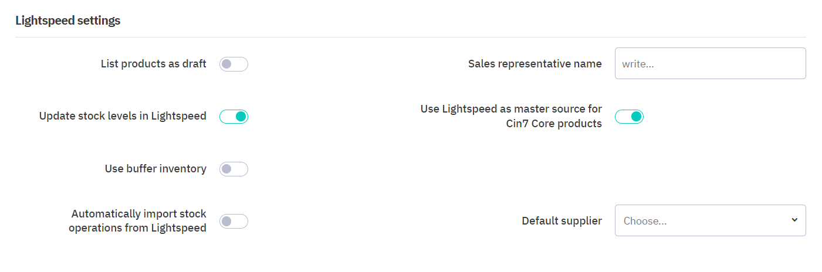The height and width of the screenshot is (272, 822).
Task: Click the 'Use buffer inventory' label
Action: click(x=155, y=169)
